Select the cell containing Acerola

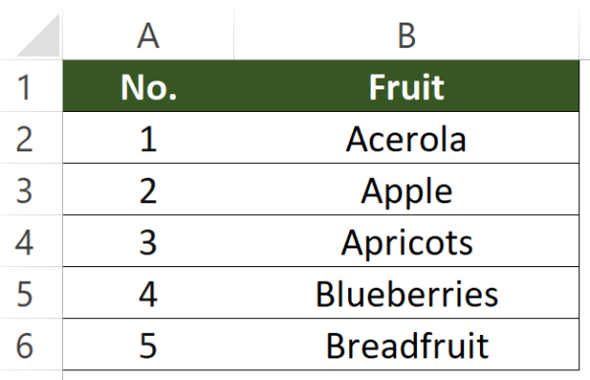pos(406,137)
